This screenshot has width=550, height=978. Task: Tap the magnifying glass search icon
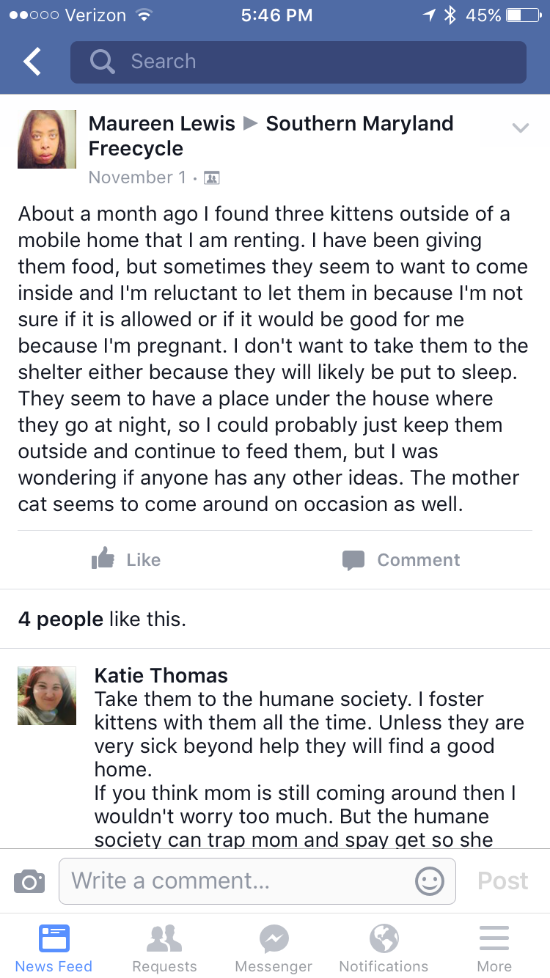(103, 62)
